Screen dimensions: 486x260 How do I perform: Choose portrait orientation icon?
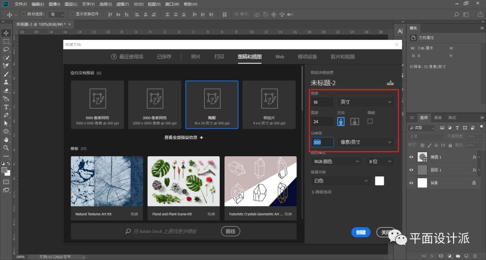coord(341,121)
